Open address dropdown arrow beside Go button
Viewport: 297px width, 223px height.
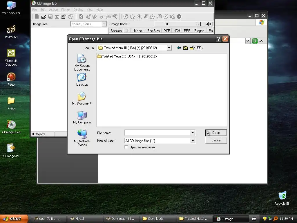pos(248,41)
